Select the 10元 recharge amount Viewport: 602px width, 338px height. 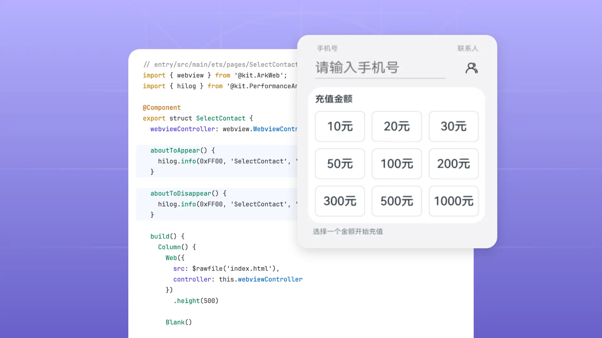[340, 126]
